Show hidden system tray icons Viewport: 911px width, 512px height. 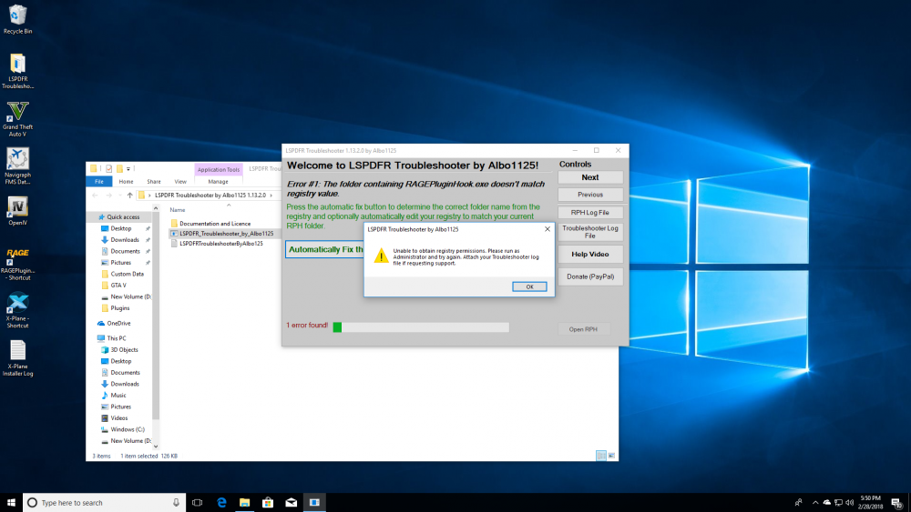pos(815,503)
